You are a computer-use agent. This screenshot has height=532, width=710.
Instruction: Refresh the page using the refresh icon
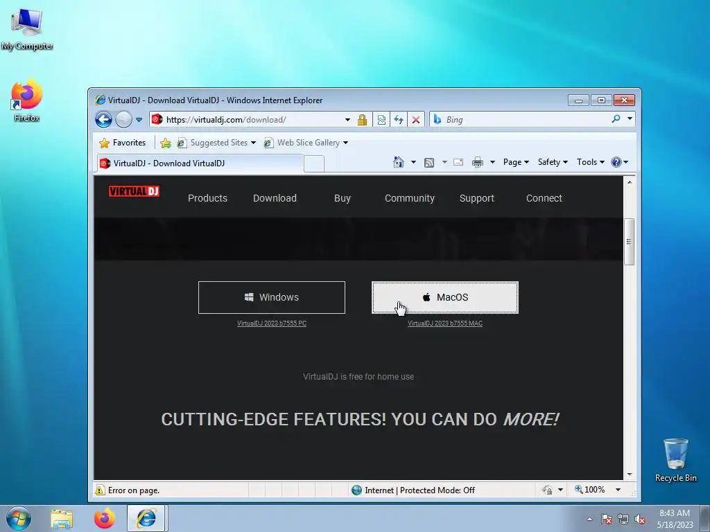click(399, 120)
